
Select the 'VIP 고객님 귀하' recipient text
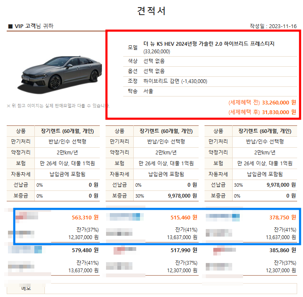pos(34,26)
